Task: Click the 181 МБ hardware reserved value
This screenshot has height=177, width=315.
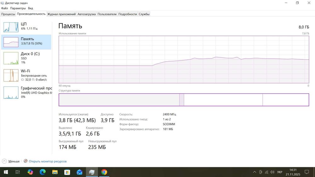Action: pyautogui.click(x=168, y=129)
